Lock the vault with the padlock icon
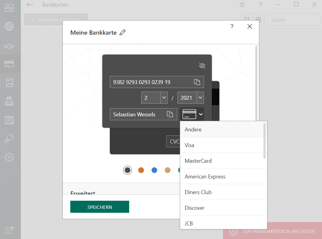The width and height of the screenshot is (322, 239). [x=242, y=5]
